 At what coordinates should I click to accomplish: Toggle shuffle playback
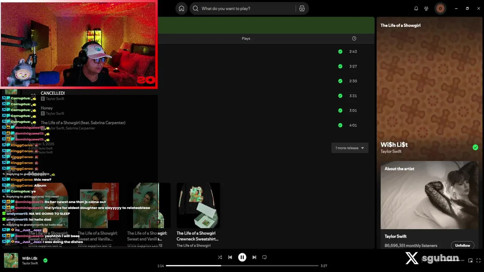pyautogui.click(x=220, y=257)
